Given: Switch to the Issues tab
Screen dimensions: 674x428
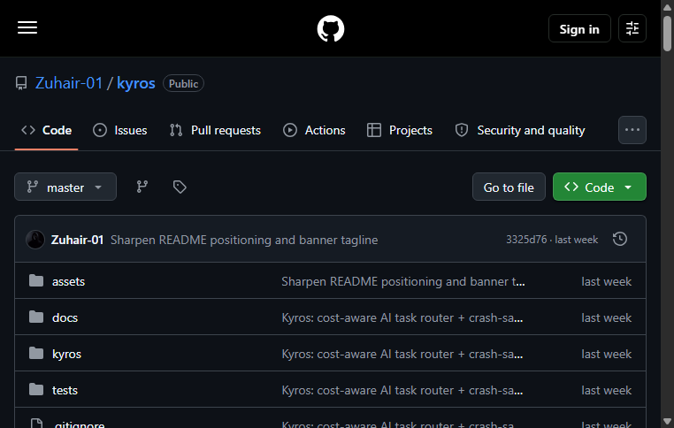Looking at the screenshot, I should pyautogui.click(x=120, y=130).
